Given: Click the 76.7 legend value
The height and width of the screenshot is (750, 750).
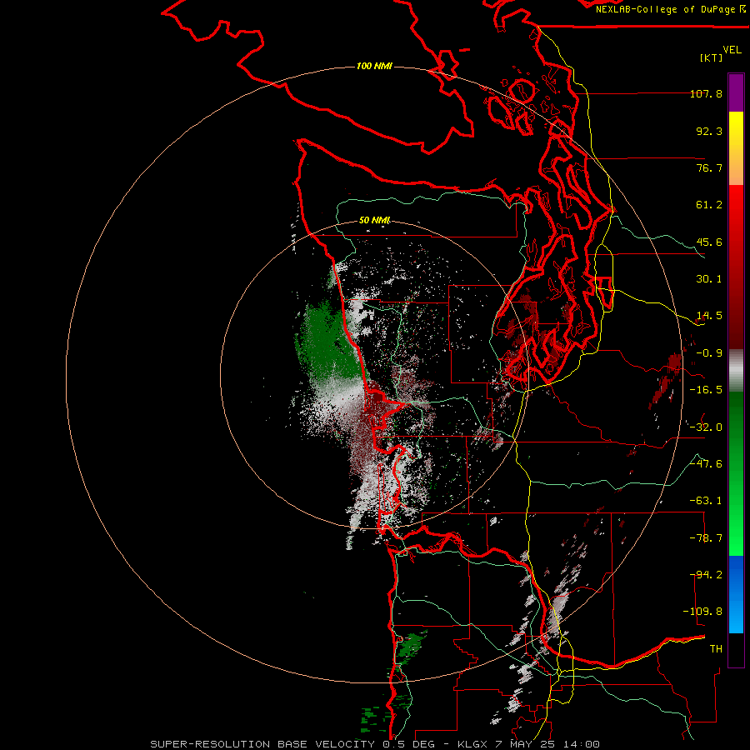Looking at the screenshot, I should (x=709, y=167).
